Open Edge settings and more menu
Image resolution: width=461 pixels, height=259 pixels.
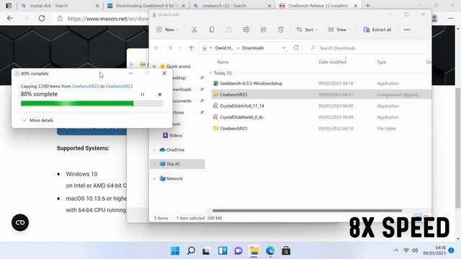451,18
